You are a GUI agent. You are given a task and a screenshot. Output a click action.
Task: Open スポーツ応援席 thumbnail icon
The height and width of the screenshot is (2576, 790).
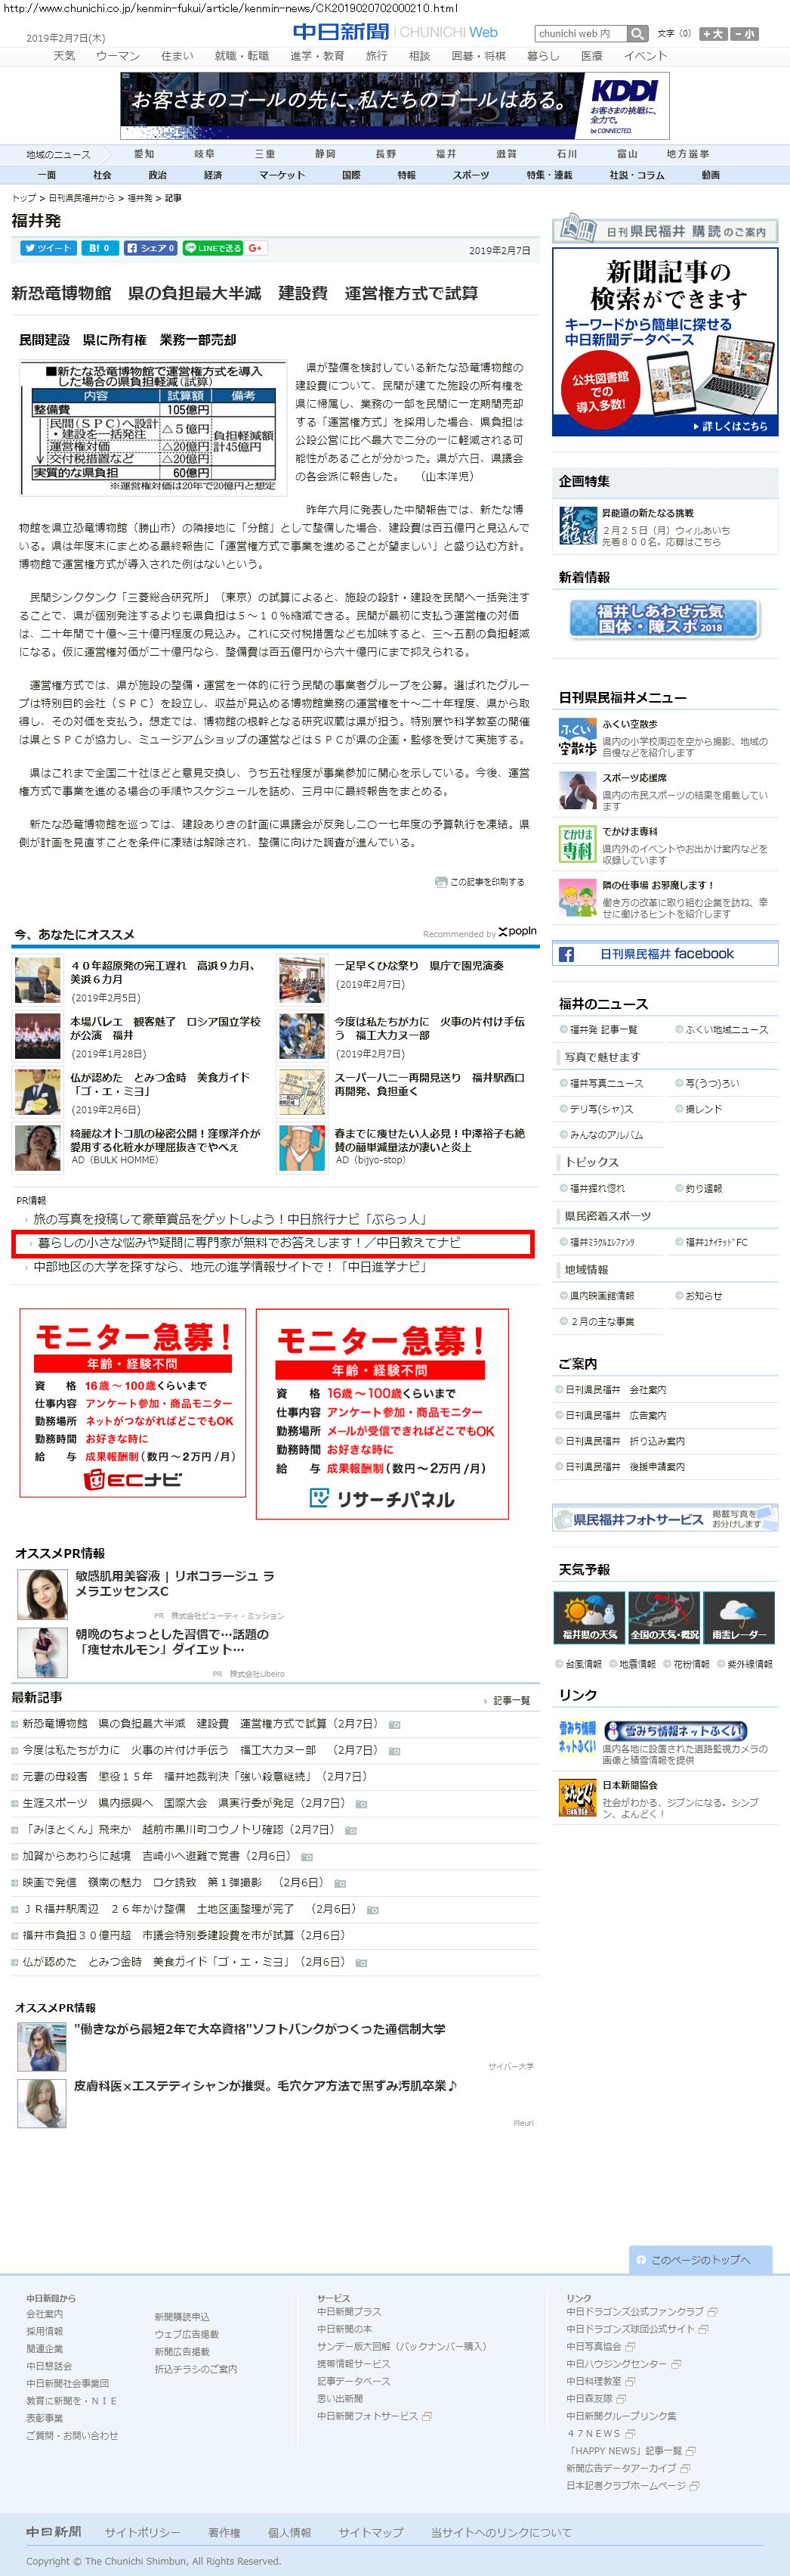pyautogui.click(x=577, y=790)
